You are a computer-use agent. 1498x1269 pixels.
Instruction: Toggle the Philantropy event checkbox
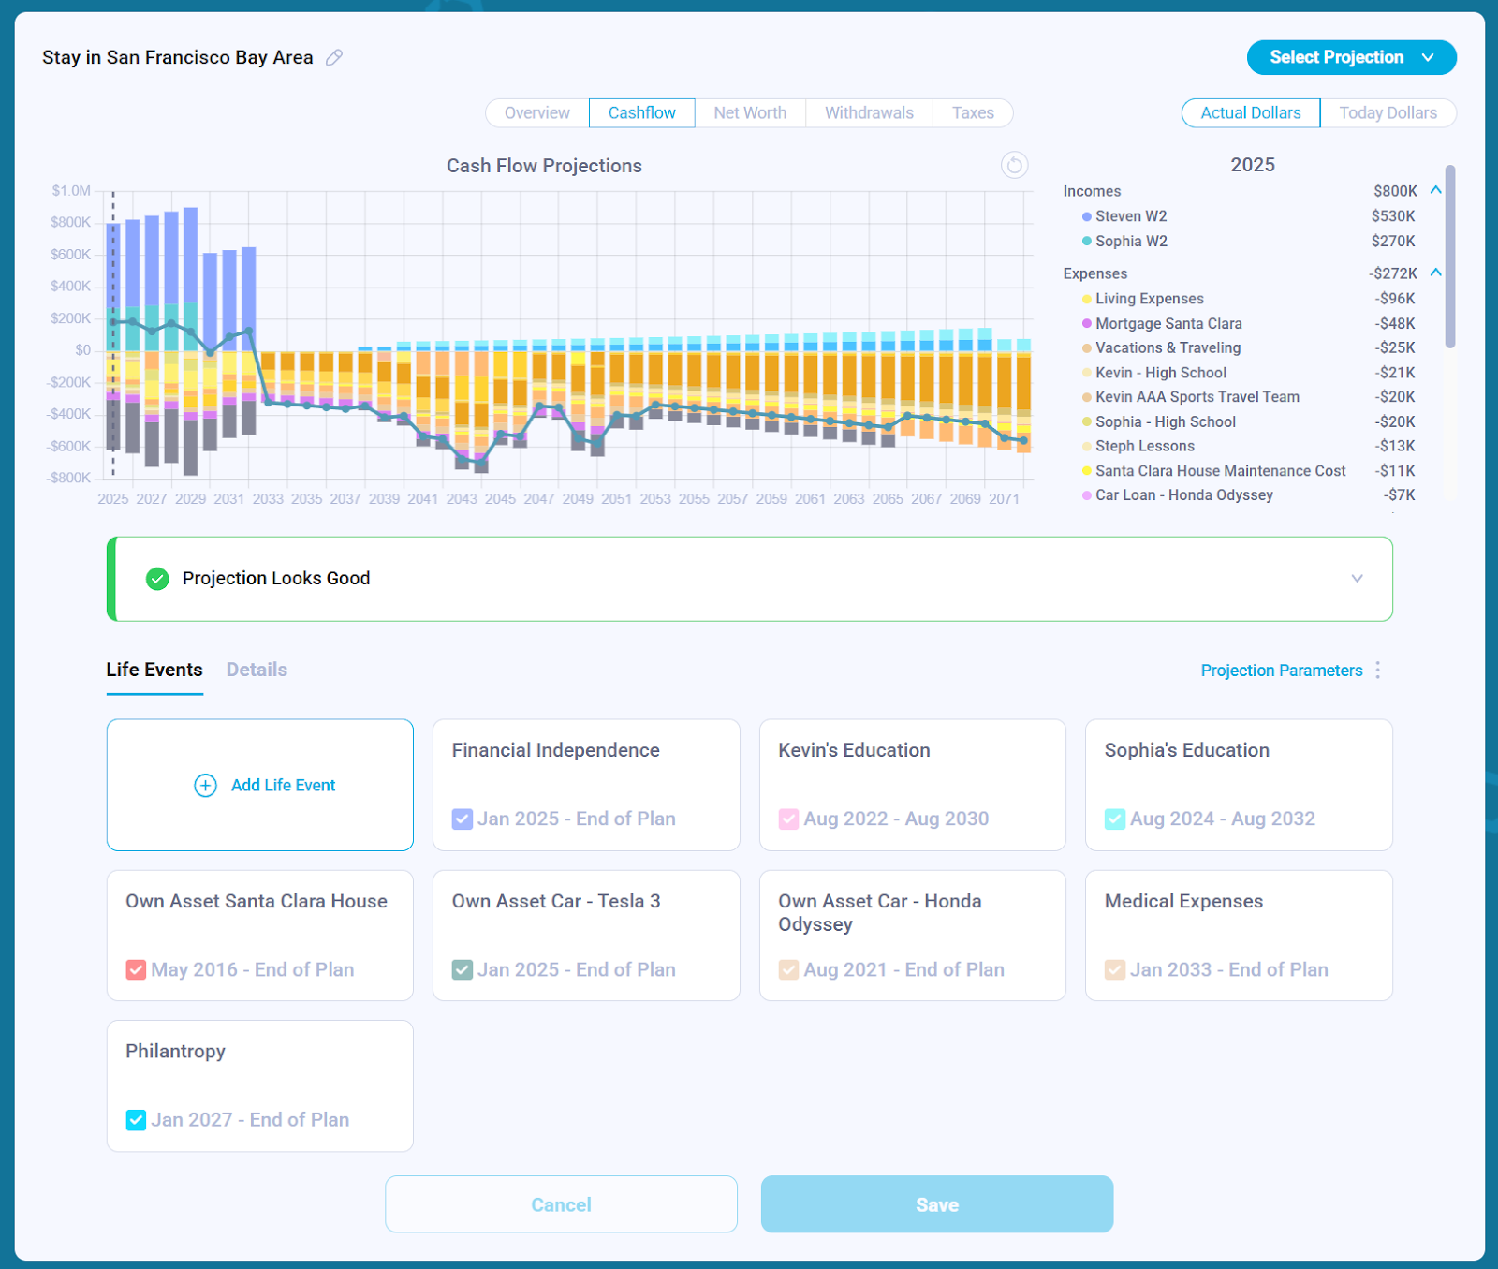click(137, 1120)
